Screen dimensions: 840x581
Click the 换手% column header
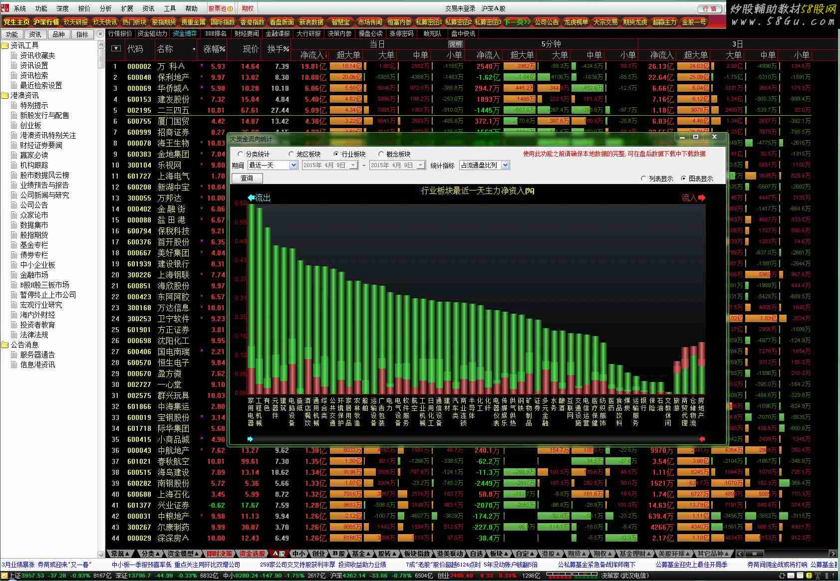[278, 49]
